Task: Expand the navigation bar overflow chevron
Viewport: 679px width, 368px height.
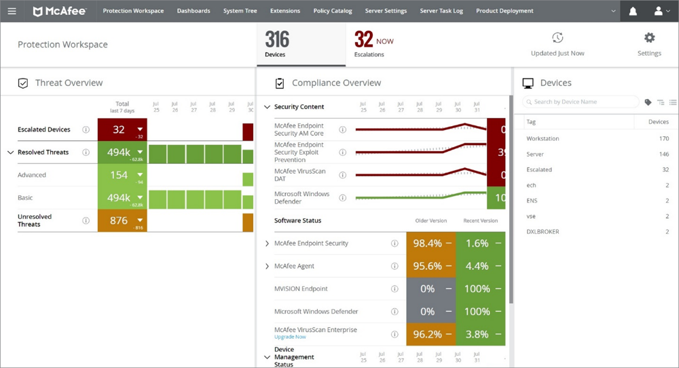Action: [x=613, y=11]
